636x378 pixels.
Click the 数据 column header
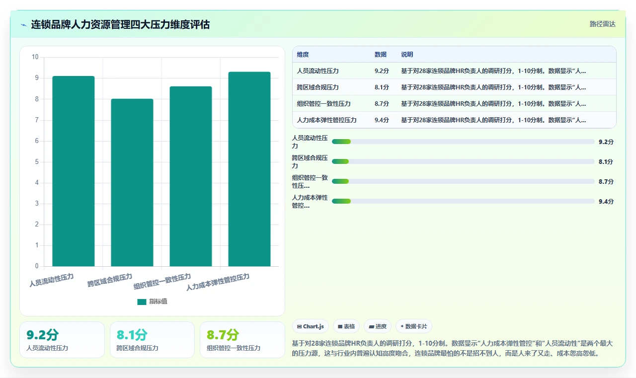point(381,55)
